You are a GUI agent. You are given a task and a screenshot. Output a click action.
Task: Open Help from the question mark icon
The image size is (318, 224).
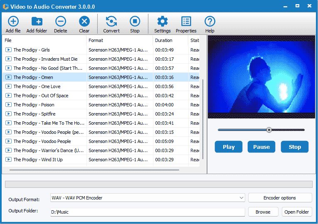tap(210, 21)
